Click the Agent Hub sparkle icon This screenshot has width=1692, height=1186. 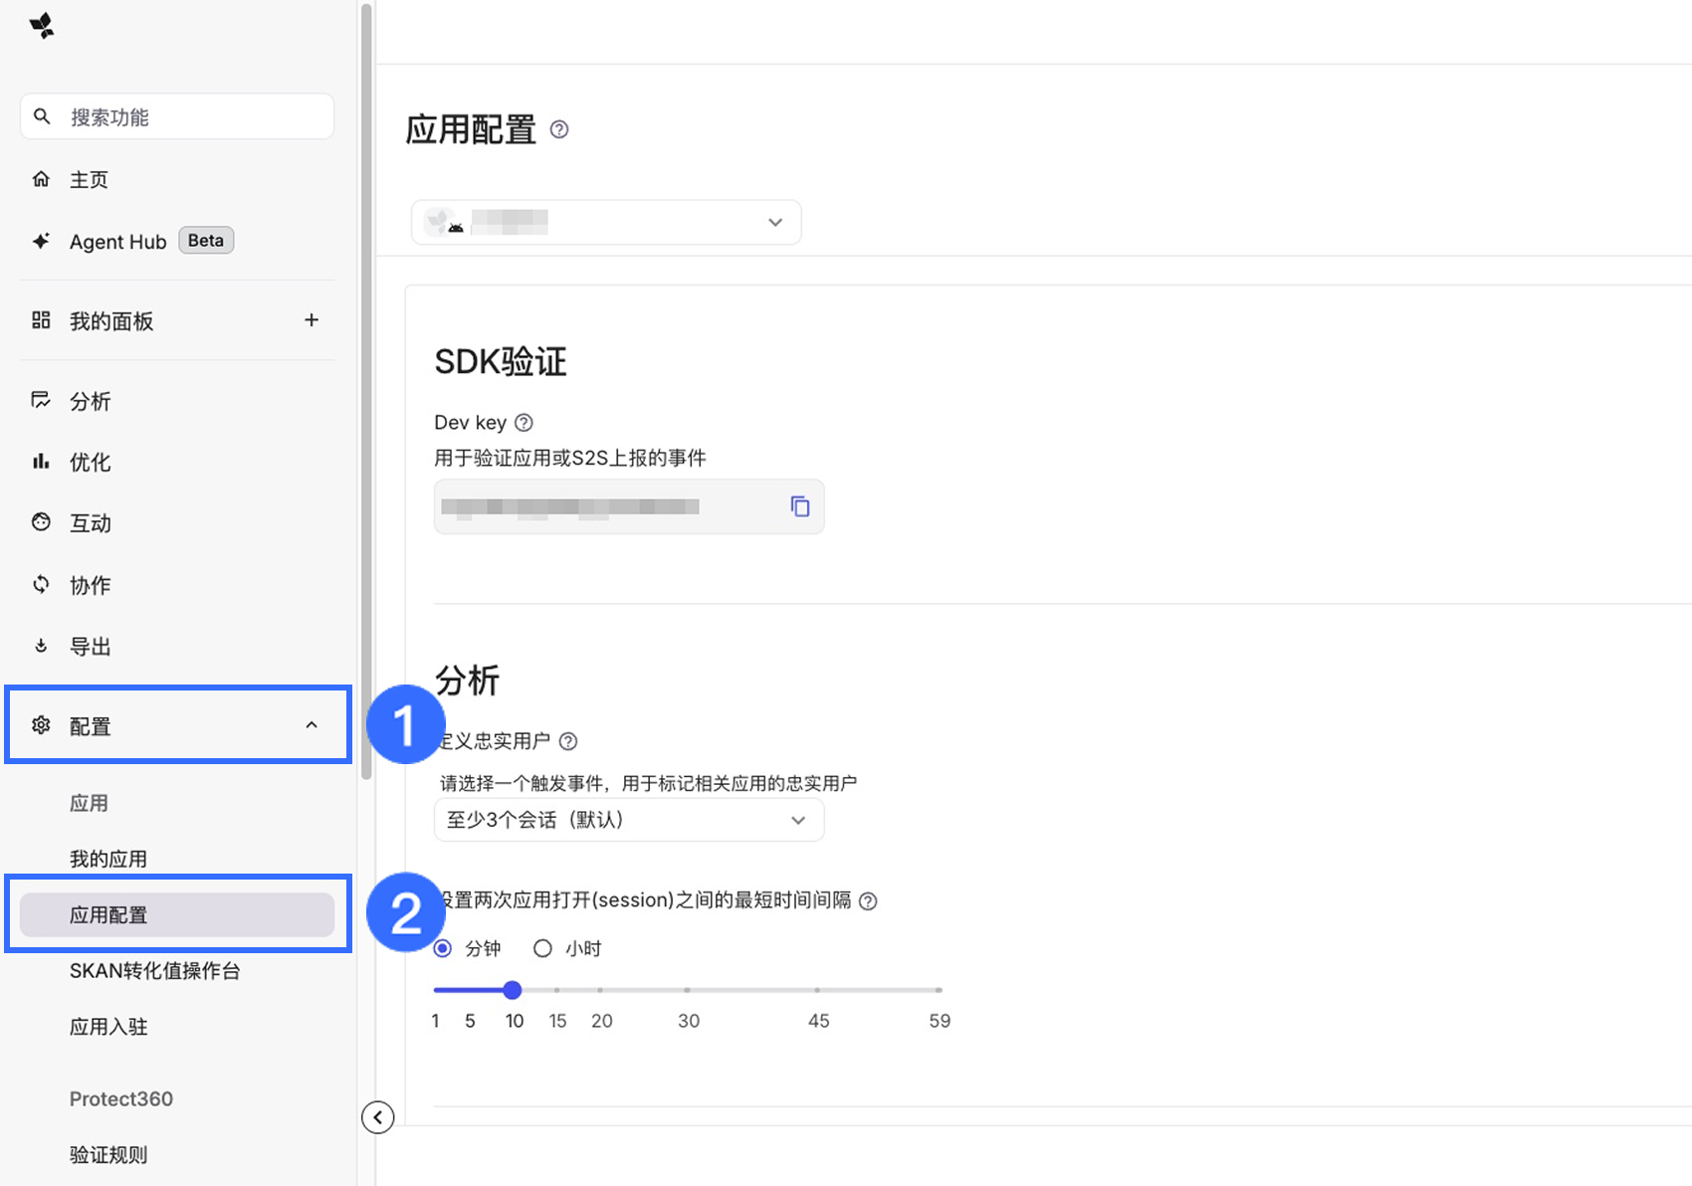tap(41, 241)
